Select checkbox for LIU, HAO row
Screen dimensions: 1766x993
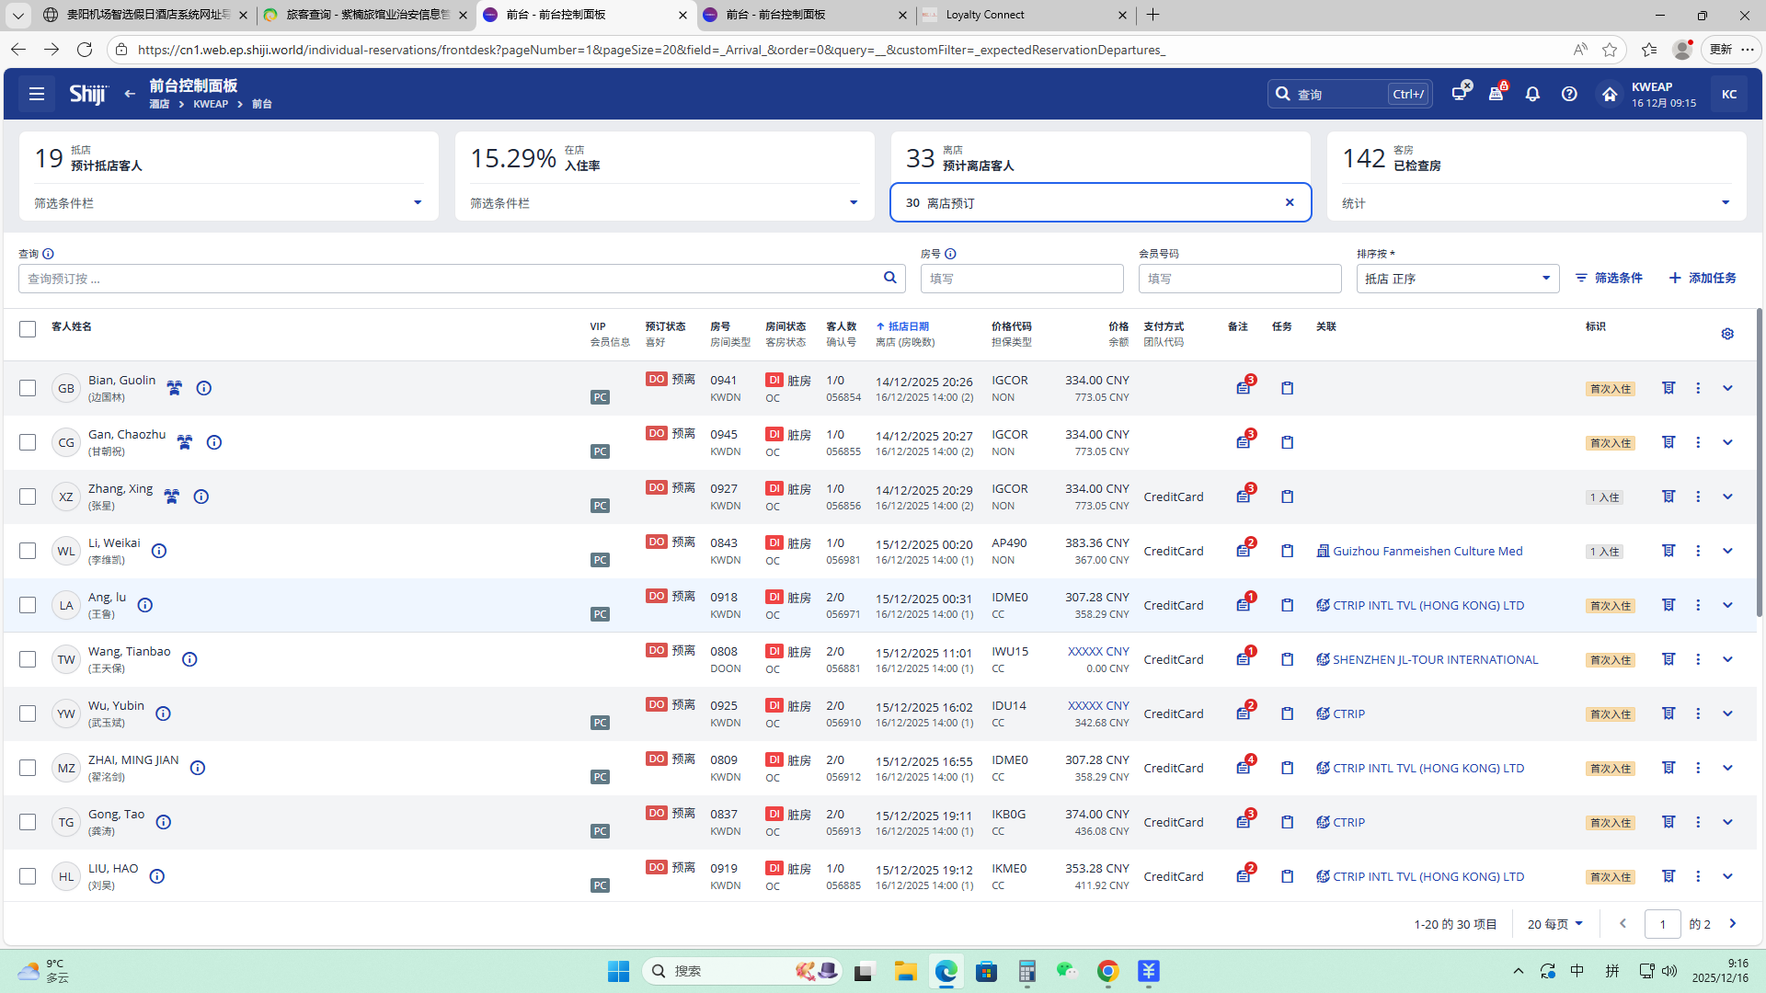pos(28,876)
